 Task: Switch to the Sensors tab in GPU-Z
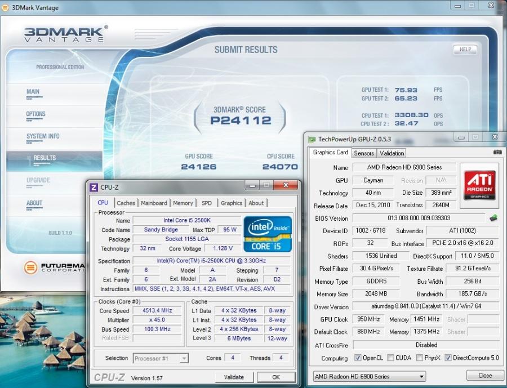364,153
